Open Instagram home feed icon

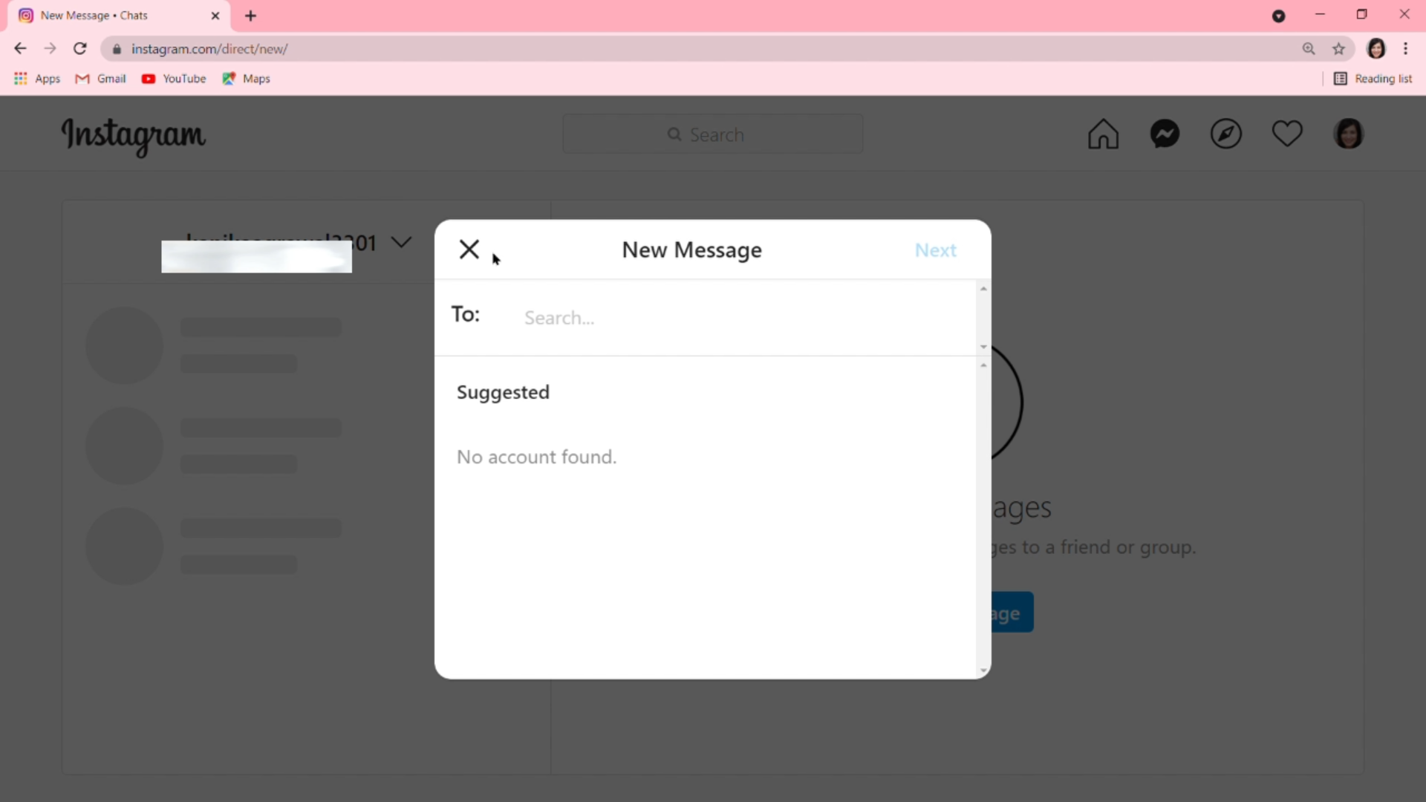[1103, 134]
